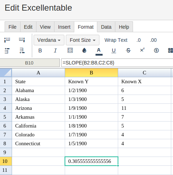
Task: Click the merge cells icon
Action: coord(171,50)
